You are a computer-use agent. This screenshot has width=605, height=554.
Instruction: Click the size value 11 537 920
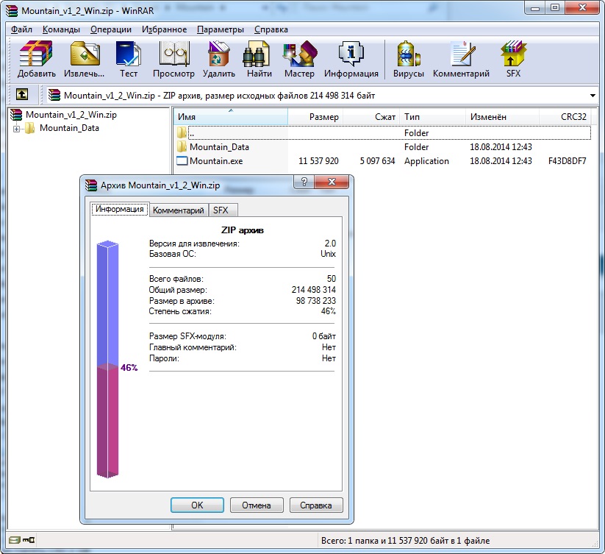click(x=318, y=161)
